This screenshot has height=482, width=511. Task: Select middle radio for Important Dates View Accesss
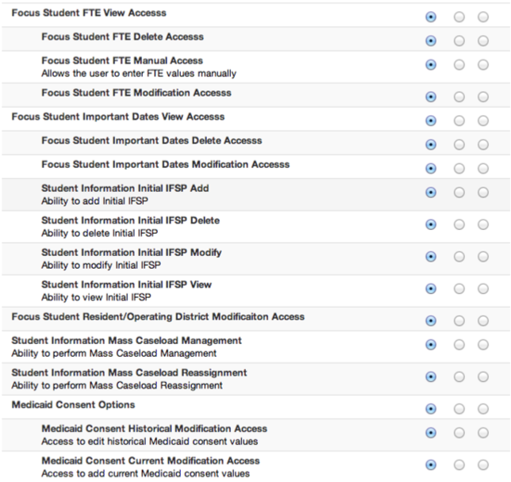tap(459, 120)
